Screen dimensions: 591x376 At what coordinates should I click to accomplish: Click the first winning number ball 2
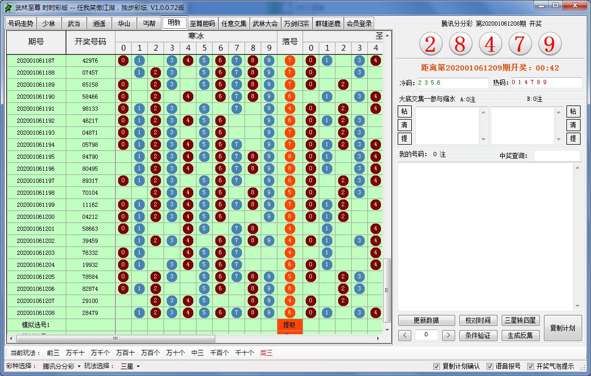(x=430, y=45)
